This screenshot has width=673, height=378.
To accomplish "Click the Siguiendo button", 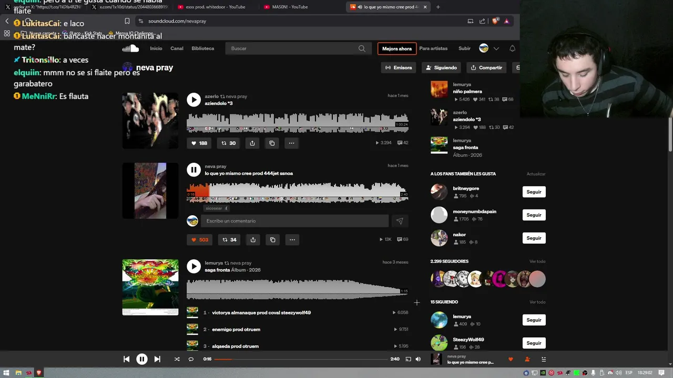I will point(442,68).
